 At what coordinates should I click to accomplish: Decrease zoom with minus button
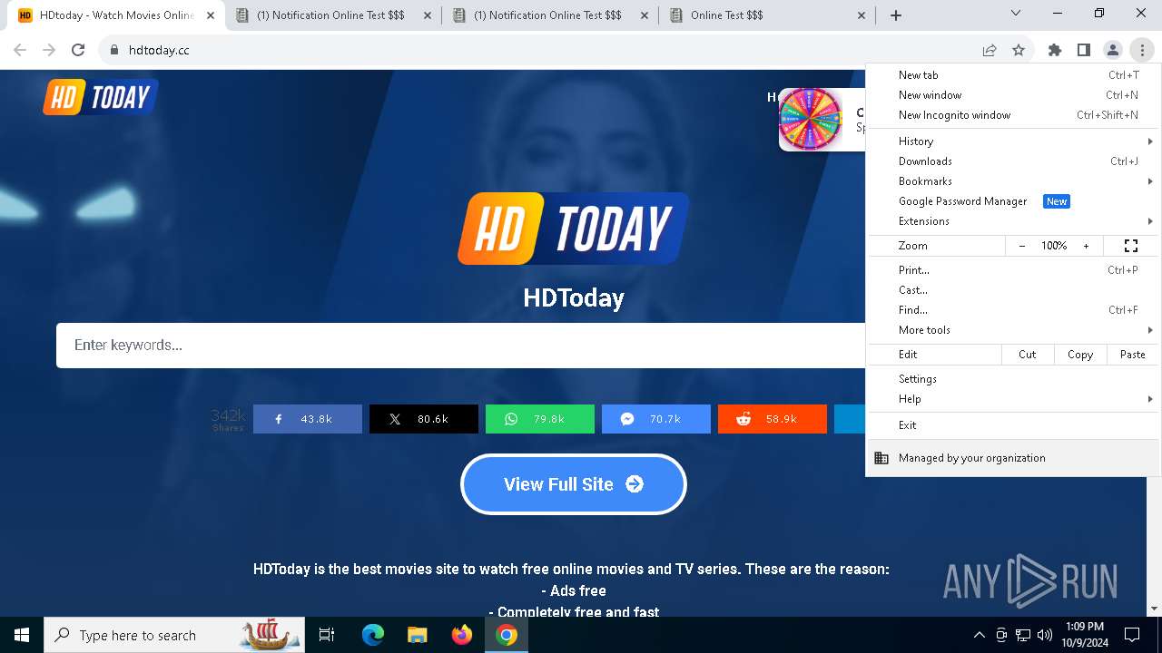point(1022,246)
